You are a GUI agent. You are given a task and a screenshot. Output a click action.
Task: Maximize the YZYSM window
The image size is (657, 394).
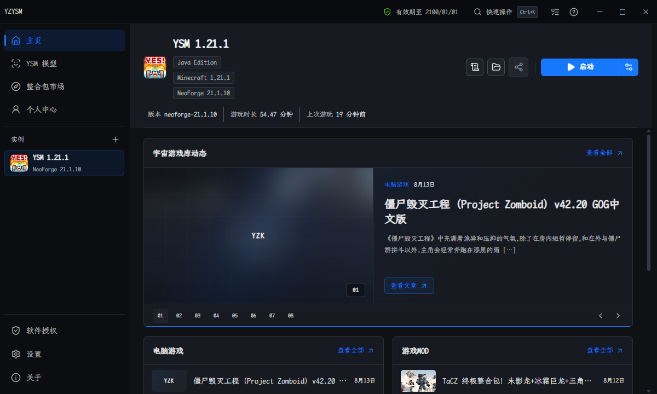point(623,11)
